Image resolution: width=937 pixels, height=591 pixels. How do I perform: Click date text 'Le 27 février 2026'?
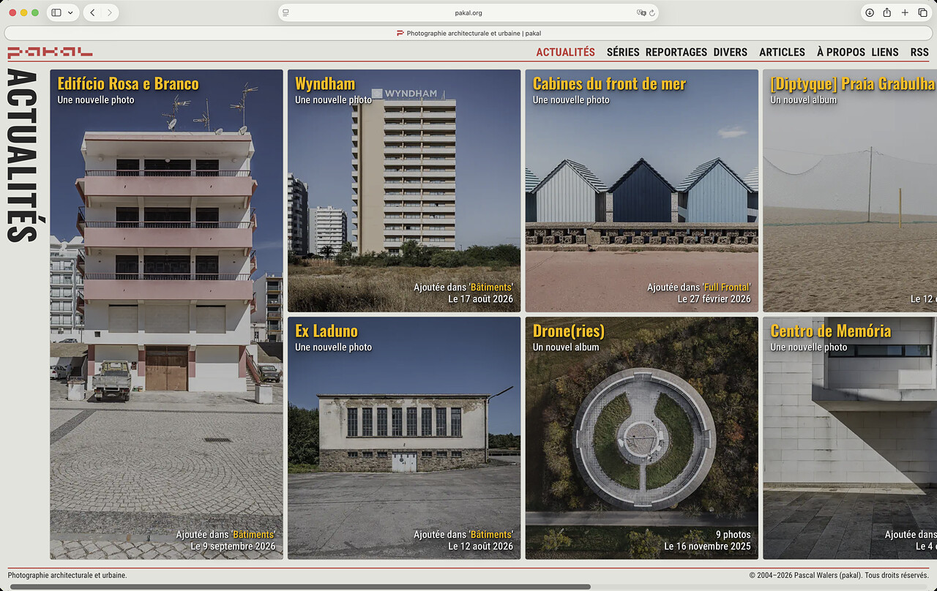[x=714, y=299]
